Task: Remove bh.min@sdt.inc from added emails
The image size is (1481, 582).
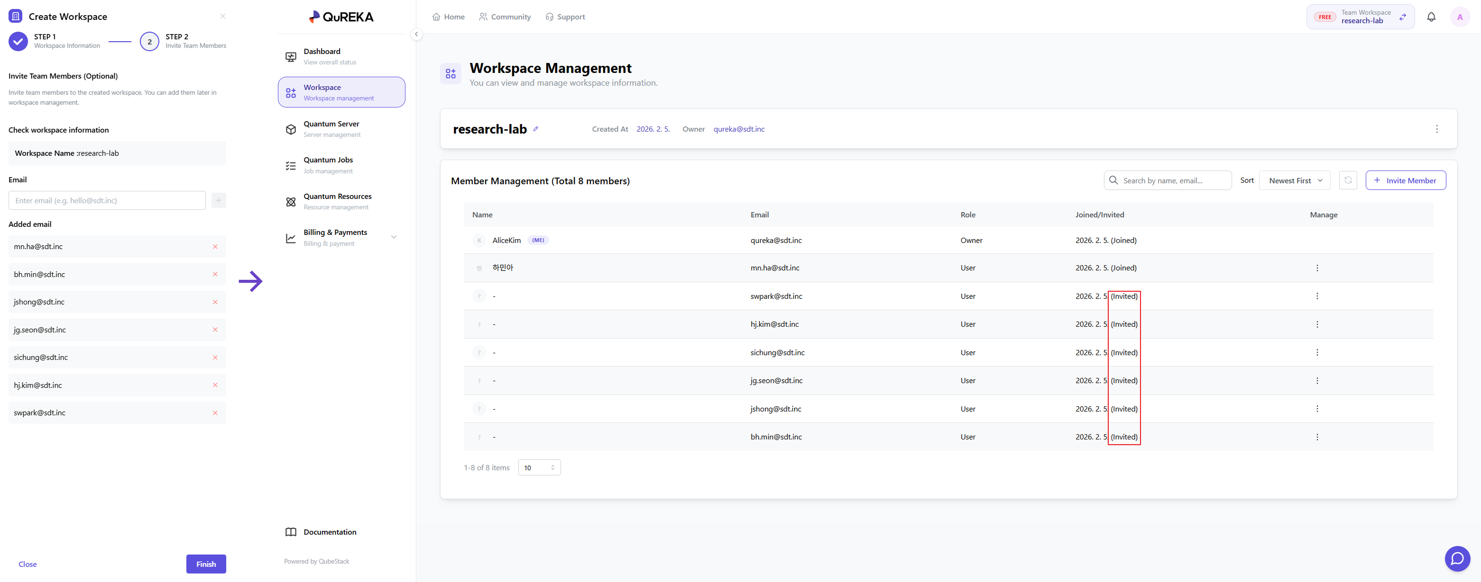Action: coord(215,274)
